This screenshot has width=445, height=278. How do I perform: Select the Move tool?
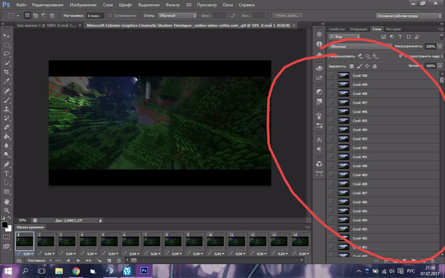coord(7,36)
